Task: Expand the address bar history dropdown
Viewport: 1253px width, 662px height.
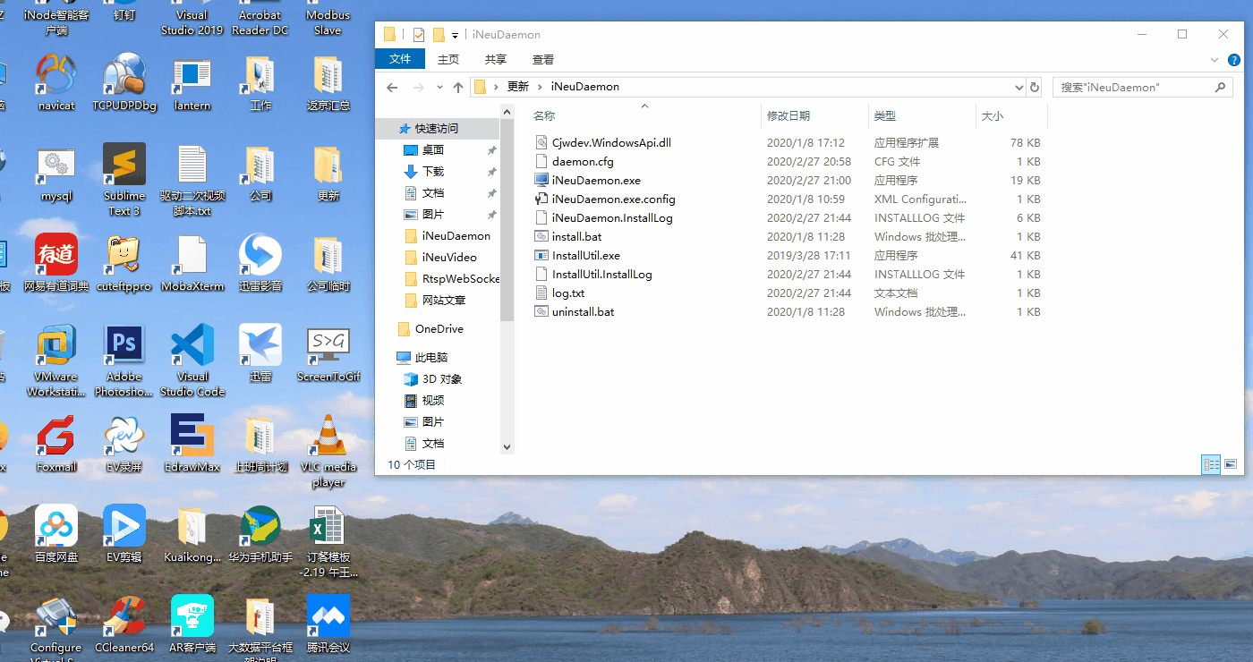Action: (1019, 88)
